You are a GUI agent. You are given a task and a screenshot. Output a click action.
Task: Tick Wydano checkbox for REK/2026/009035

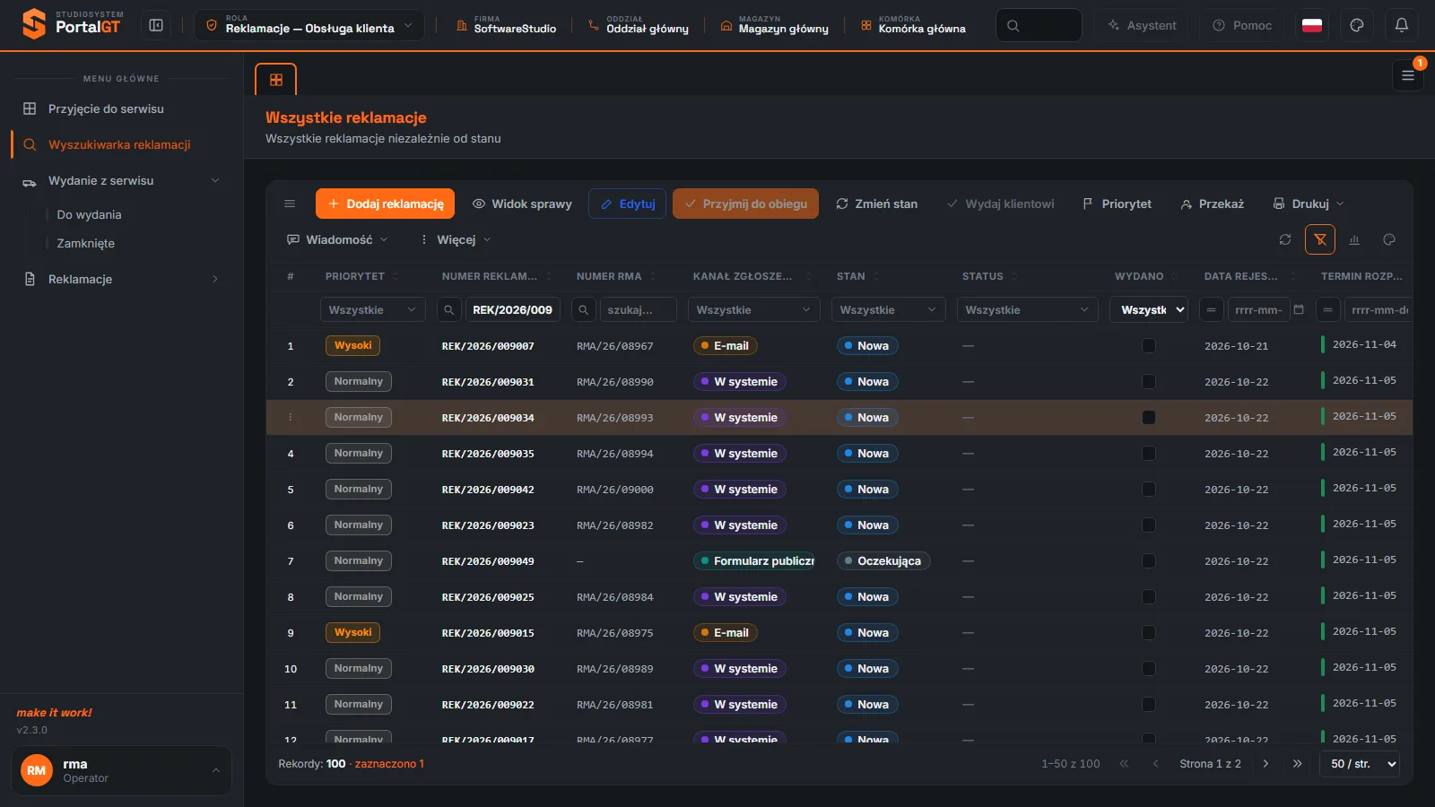tap(1149, 454)
